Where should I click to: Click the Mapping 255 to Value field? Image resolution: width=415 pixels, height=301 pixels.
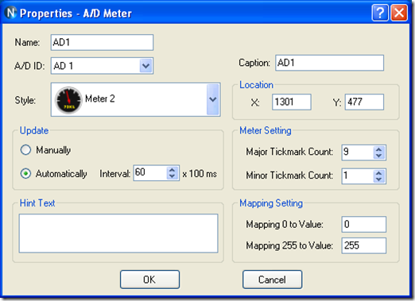[x=364, y=245]
